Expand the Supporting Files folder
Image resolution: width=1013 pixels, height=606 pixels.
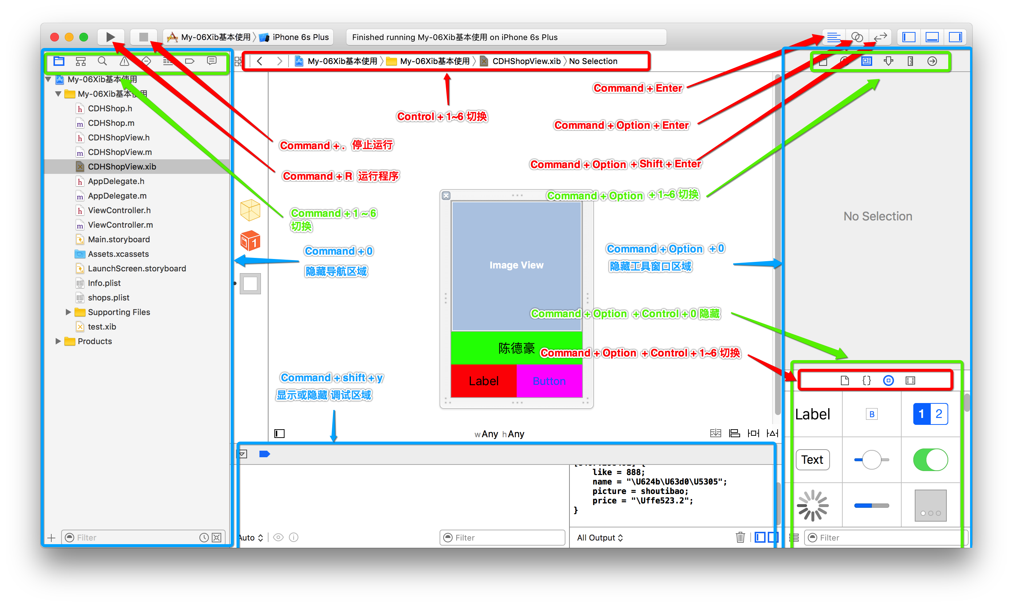[x=68, y=312]
